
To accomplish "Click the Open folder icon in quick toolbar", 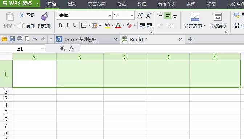I will pos(4,39).
